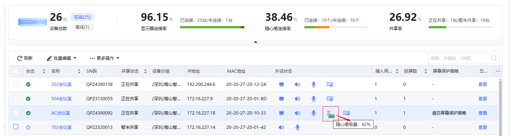
Task: Click the microphone icon in 702会议室 row
Action: click(297, 127)
